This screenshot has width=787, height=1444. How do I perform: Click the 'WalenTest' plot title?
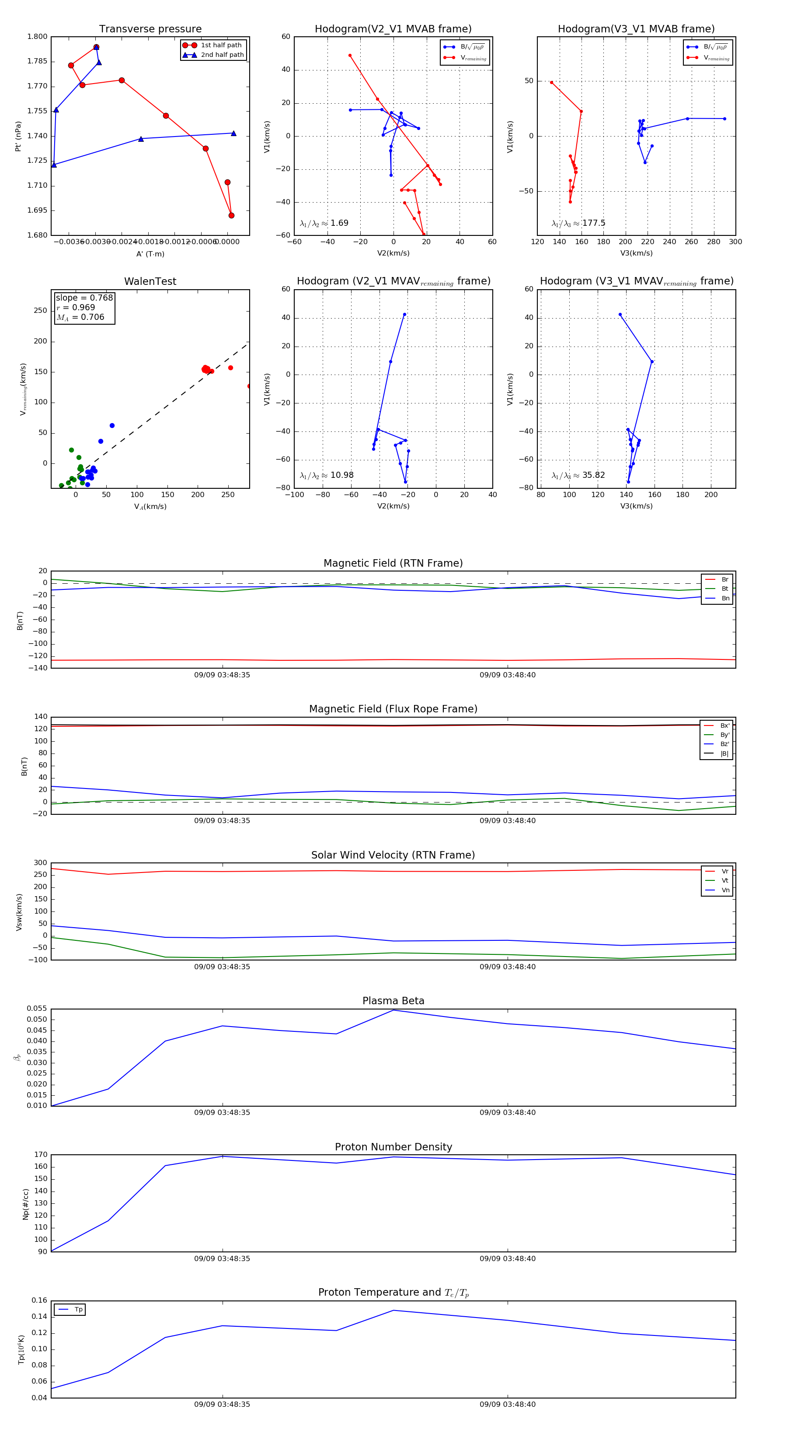click(x=150, y=281)
